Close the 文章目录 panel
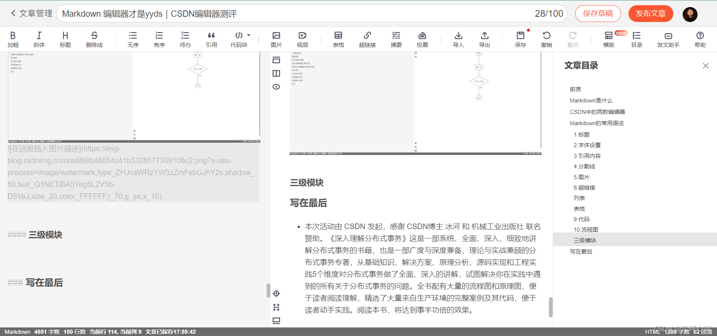This screenshot has width=717, height=336. [x=705, y=66]
